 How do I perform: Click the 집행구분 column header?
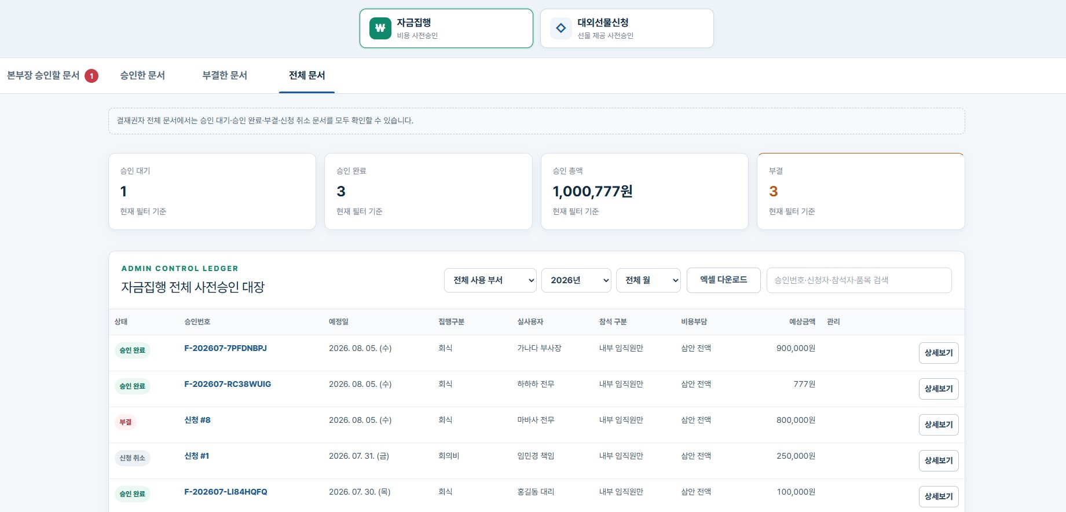click(452, 321)
